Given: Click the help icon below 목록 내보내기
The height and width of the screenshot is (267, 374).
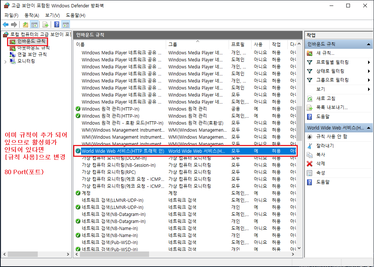Looking at the screenshot, I should pos(310,117).
